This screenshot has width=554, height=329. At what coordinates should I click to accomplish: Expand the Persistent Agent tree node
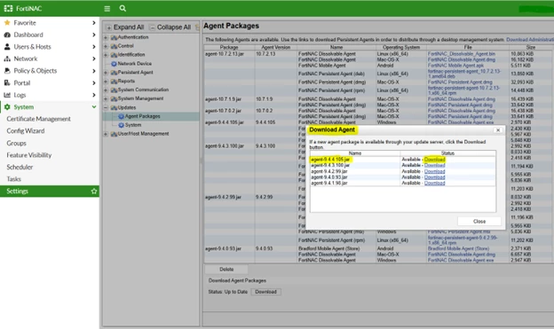coord(106,73)
